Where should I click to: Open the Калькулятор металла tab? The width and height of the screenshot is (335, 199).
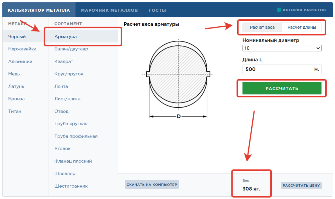point(39,10)
